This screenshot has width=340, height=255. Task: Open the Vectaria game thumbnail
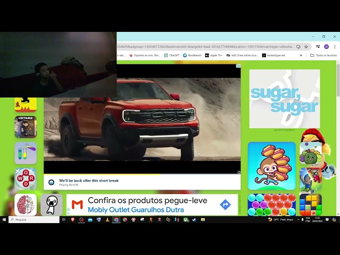[25, 127]
